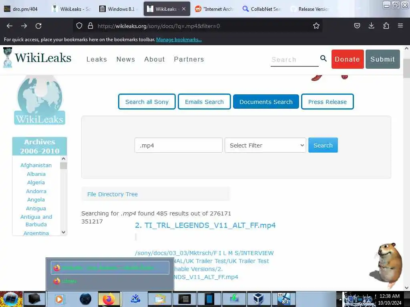410x307 pixels.
Task: Go back to the previous page
Action: [x=10, y=26]
